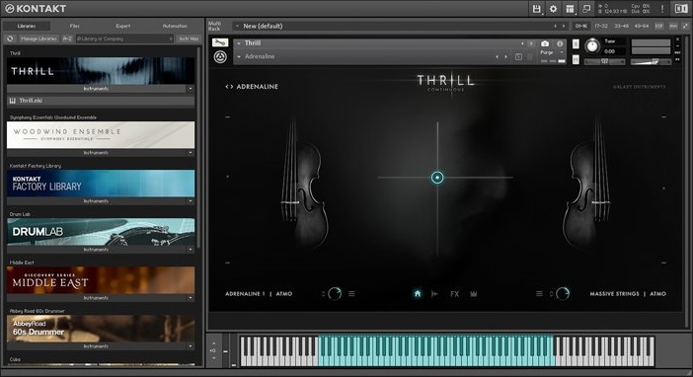Image resolution: width=693 pixels, height=377 pixels.
Task: Open Abbey Road 60s Drummer Instruments button
Action: pyautogui.click(x=96, y=346)
